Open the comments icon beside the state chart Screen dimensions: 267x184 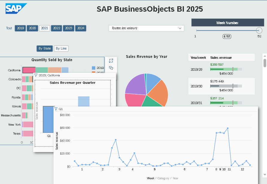(111, 68)
